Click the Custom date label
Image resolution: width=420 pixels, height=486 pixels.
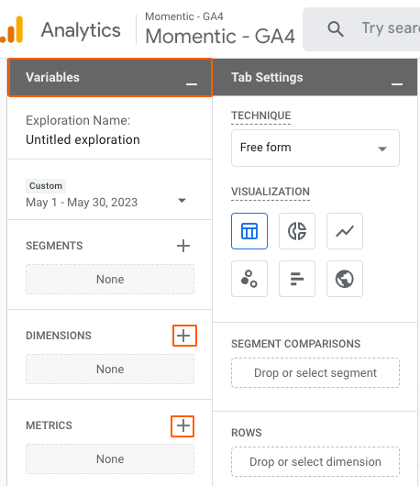tap(46, 185)
